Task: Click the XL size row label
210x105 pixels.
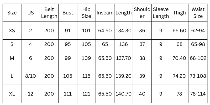Action: click(12, 94)
